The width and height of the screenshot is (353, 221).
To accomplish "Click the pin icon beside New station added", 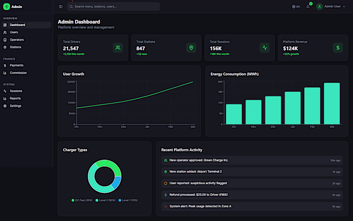I will click(x=165, y=172).
